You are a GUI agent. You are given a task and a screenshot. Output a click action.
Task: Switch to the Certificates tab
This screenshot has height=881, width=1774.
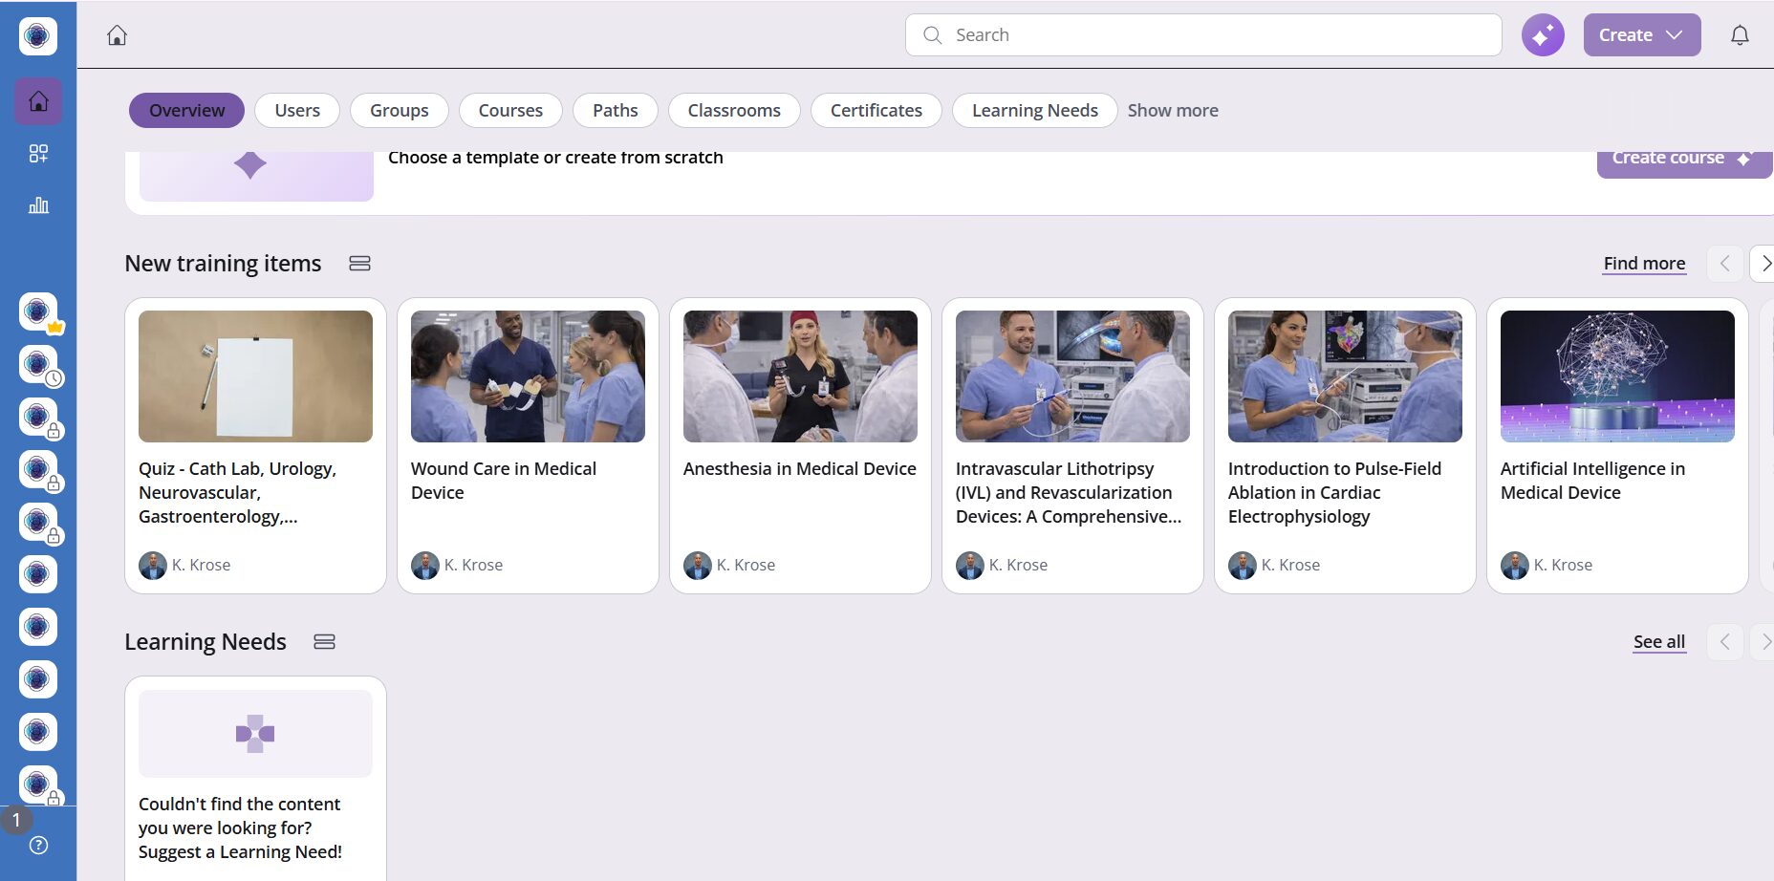(876, 111)
